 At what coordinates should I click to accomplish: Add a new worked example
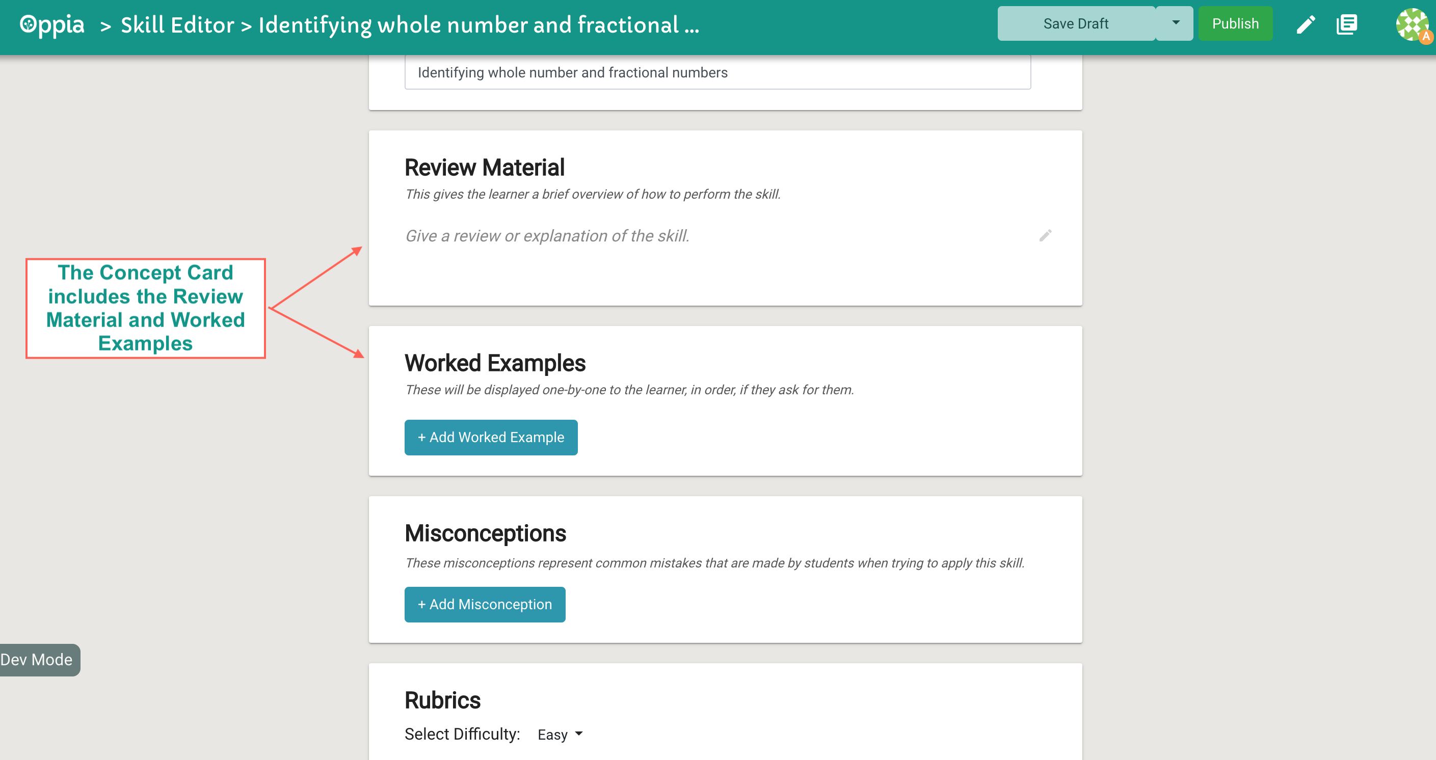coord(491,438)
